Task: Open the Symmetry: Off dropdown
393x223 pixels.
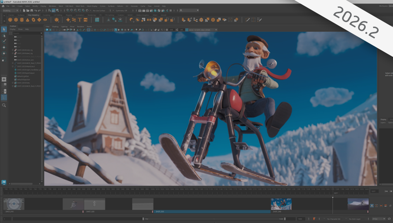Action: click(x=121, y=11)
